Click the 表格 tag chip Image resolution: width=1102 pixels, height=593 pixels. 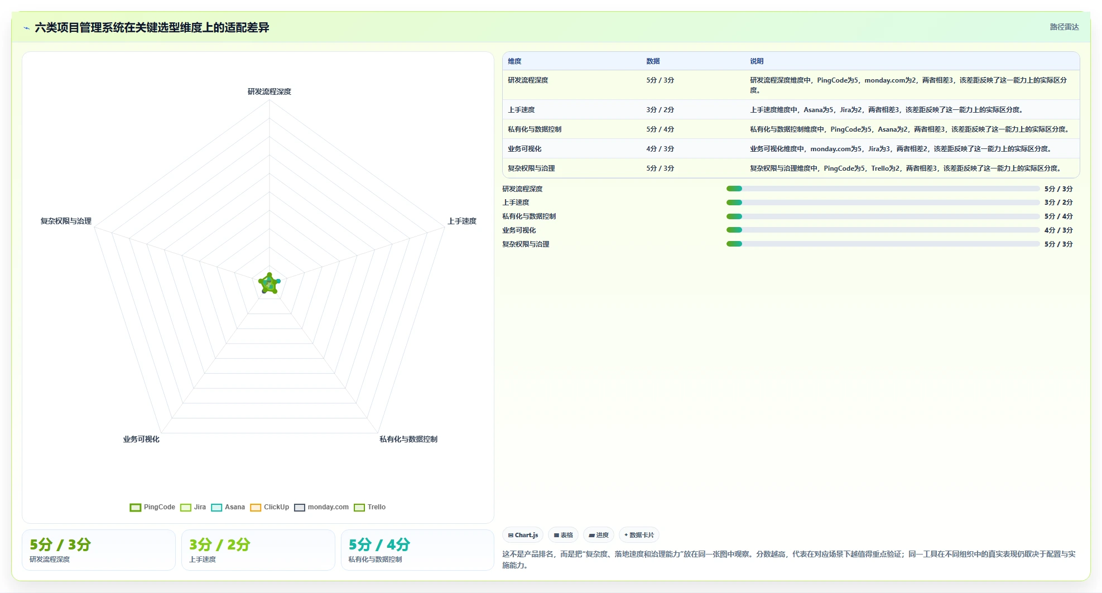point(563,535)
